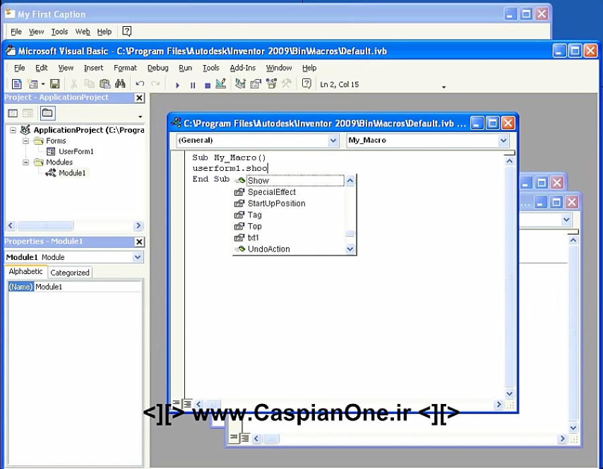The image size is (603, 469).
Task: Choose StartUpPosition in the autocomplete list
Action: (x=275, y=203)
